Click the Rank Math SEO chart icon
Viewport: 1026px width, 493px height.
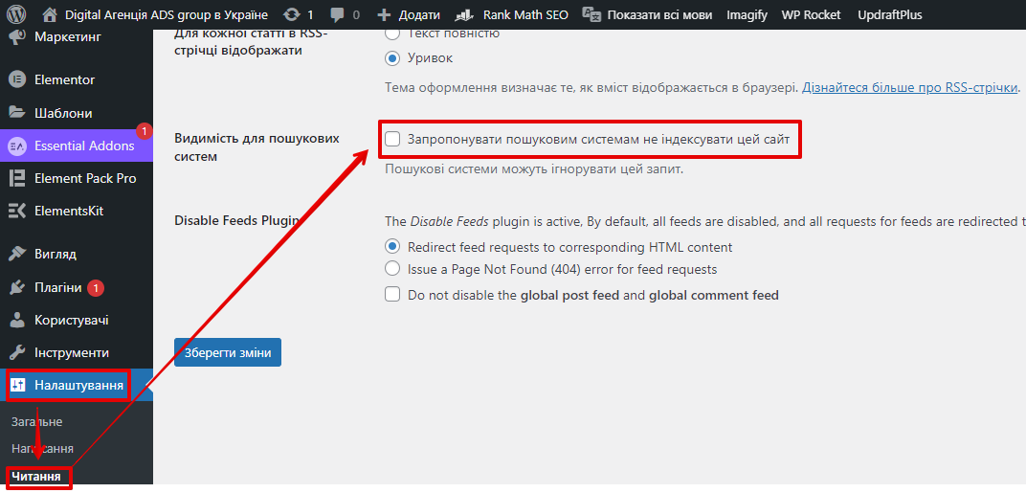464,14
